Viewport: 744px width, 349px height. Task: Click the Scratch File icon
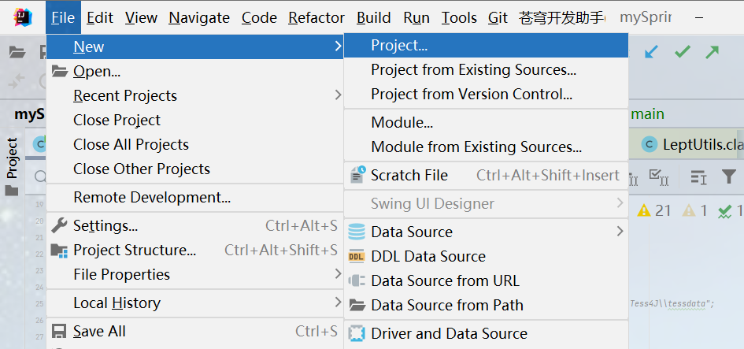[357, 175]
